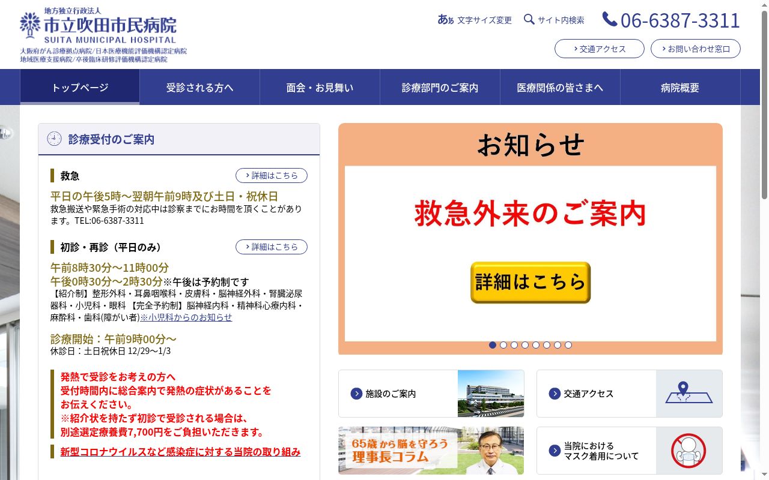Image resolution: width=769 pixels, height=480 pixels.
Task: Open サイト内検索 magnifier icon
Action: tap(529, 19)
